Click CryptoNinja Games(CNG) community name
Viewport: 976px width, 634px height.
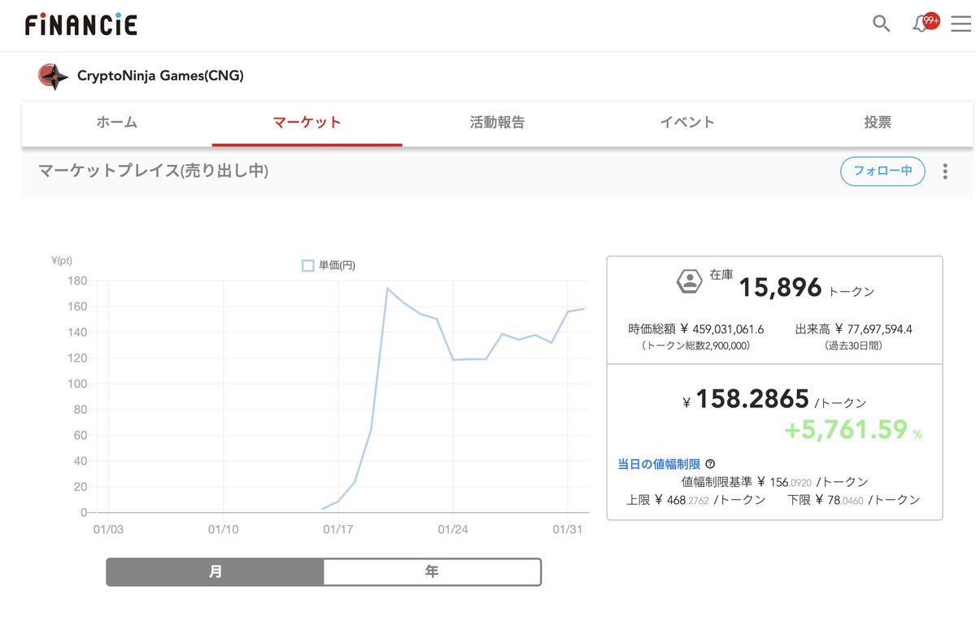(160, 76)
